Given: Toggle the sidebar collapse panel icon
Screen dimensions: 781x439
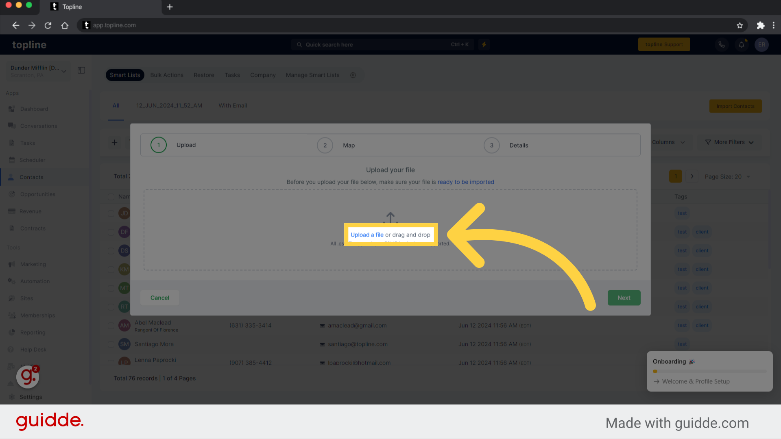Looking at the screenshot, I should pos(81,70).
